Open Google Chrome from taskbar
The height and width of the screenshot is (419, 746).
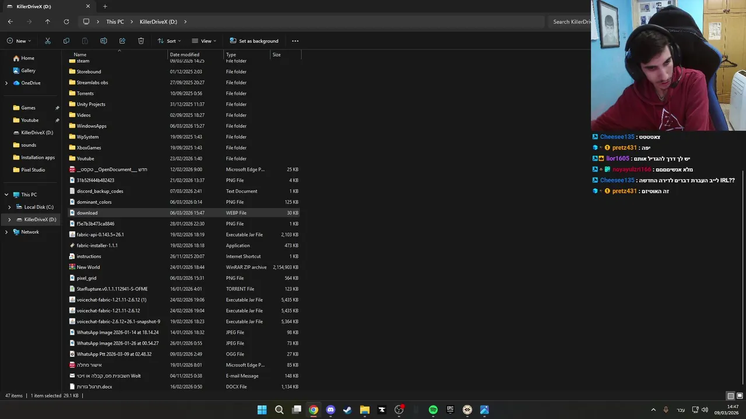314,410
